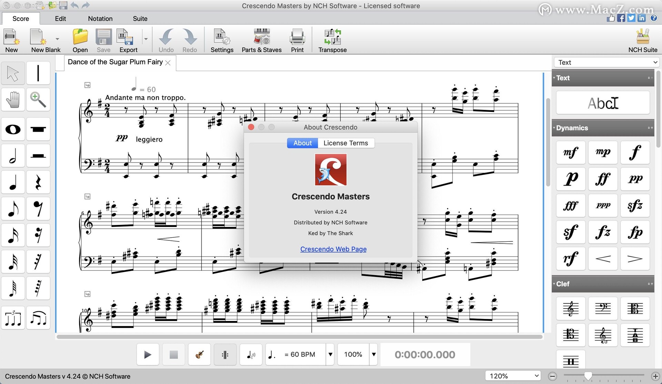Image resolution: width=662 pixels, height=384 pixels.
Task: Select the triplet tuplet tool
Action: (x=13, y=318)
